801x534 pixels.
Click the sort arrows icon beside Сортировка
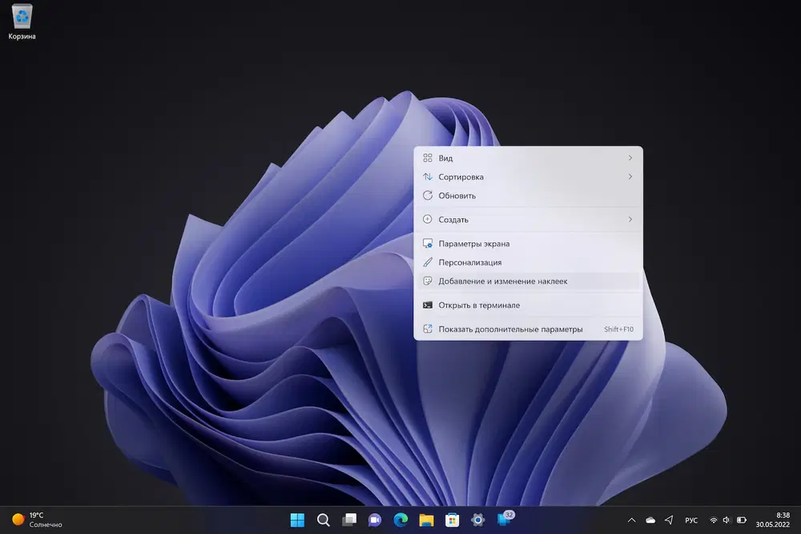(428, 177)
